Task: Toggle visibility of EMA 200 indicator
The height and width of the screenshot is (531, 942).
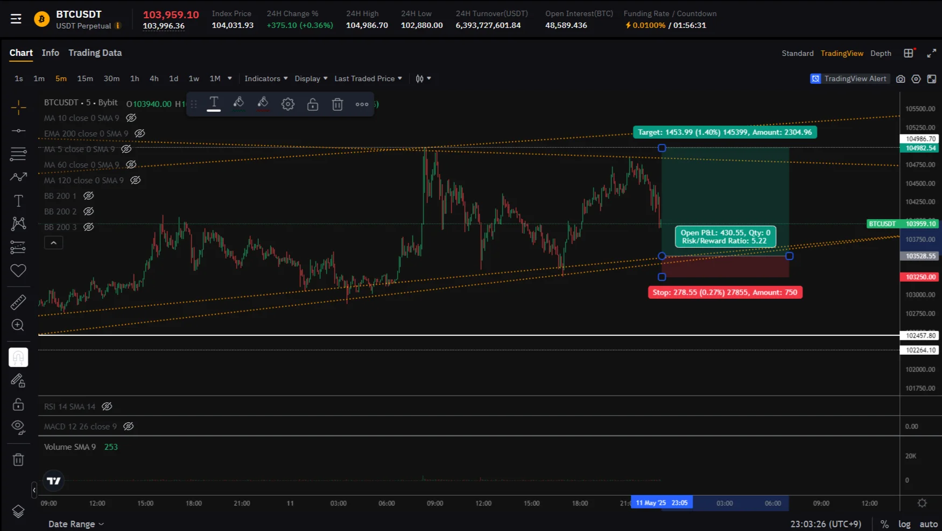Action: (140, 133)
